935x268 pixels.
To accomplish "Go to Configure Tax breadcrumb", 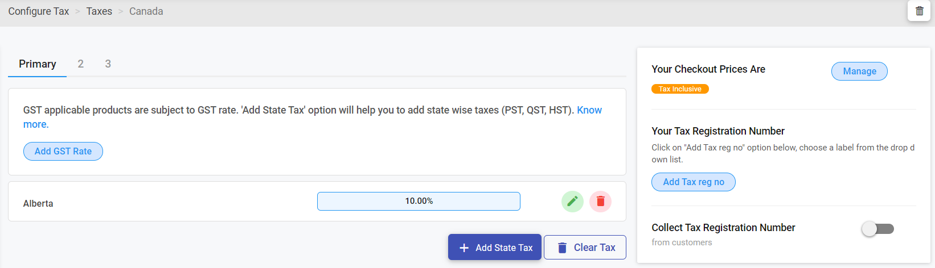I will 39,11.
